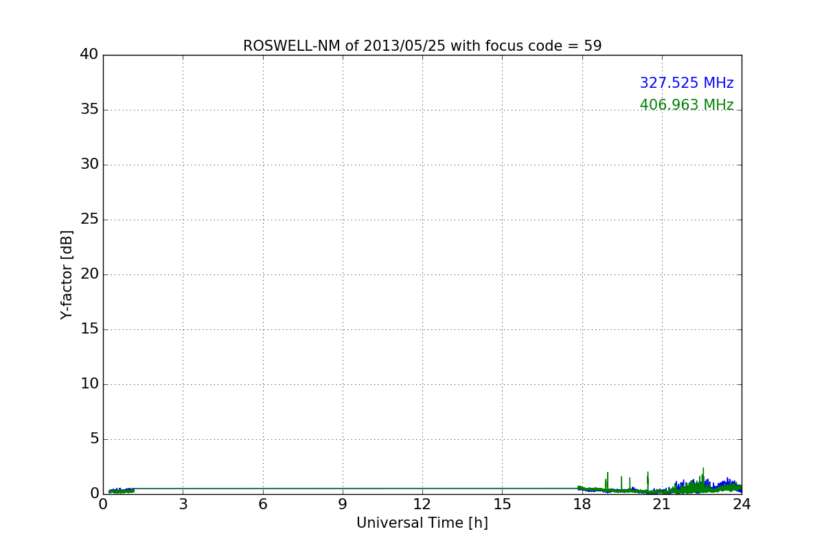This screenshot has width=824, height=549.
Task: Click x-axis tick label 21
Action: coord(662,504)
